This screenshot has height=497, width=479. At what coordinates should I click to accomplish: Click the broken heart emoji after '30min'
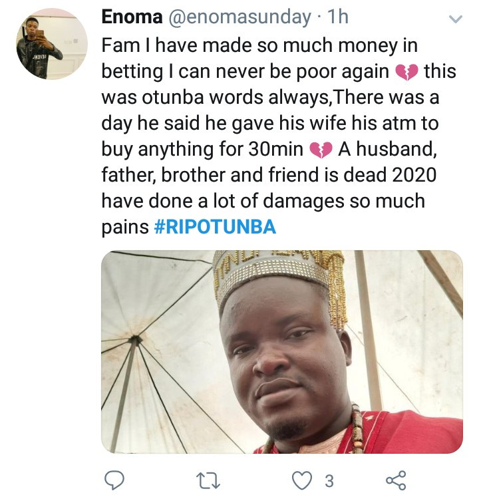[x=321, y=150]
